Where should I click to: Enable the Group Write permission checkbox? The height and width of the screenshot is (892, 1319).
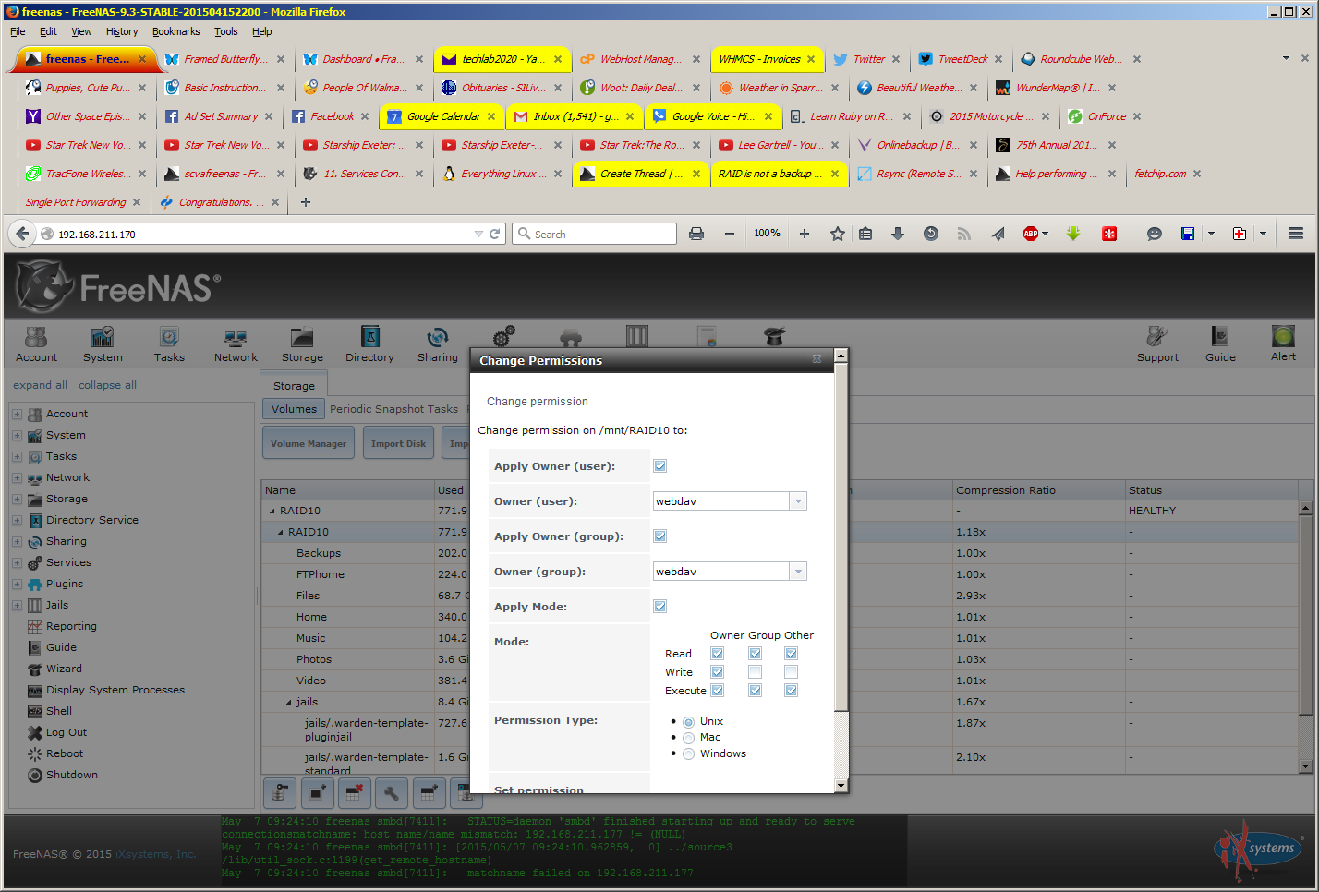point(756,672)
